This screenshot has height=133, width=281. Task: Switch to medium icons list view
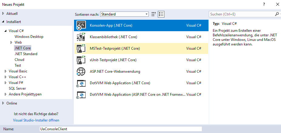pyautogui.click(x=161, y=14)
